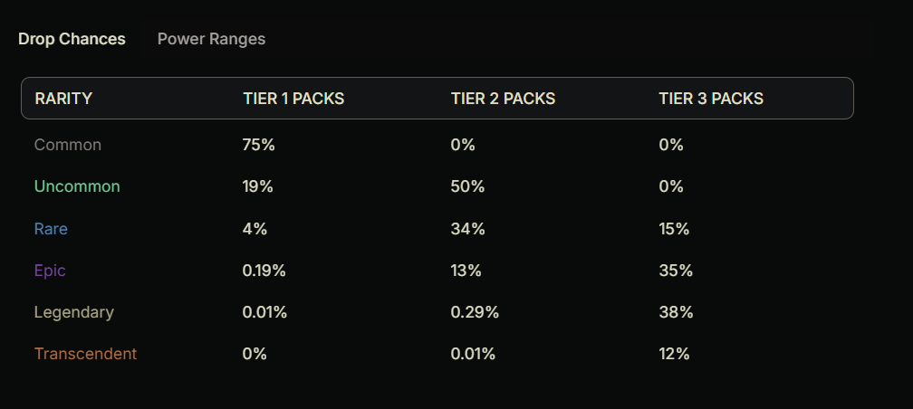Click the 0.19% Epic Tier 1 value
913x409 pixels.
click(x=264, y=271)
